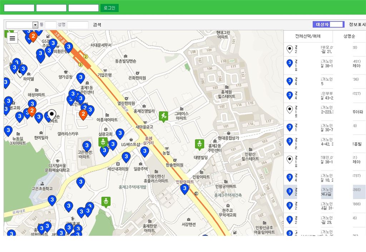Click the green walking icon near 그레이스아파트
The height and width of the screenshot is (252, 366).
click(x=163, y=116)
